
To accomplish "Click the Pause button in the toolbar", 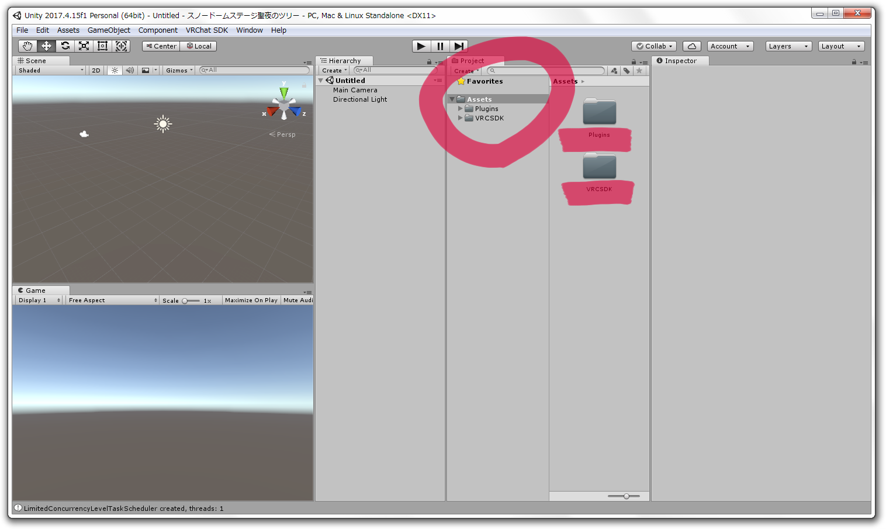I will [440, 46].
